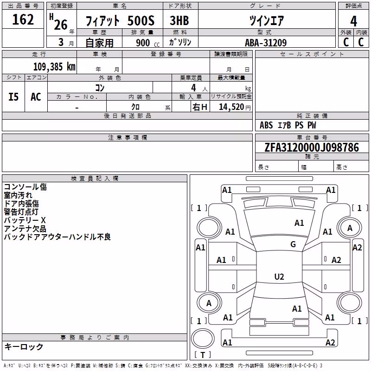This screenshot has height=371, width=371.
Task: Select the bracketed T spare tire label
Action: (203, 355)
